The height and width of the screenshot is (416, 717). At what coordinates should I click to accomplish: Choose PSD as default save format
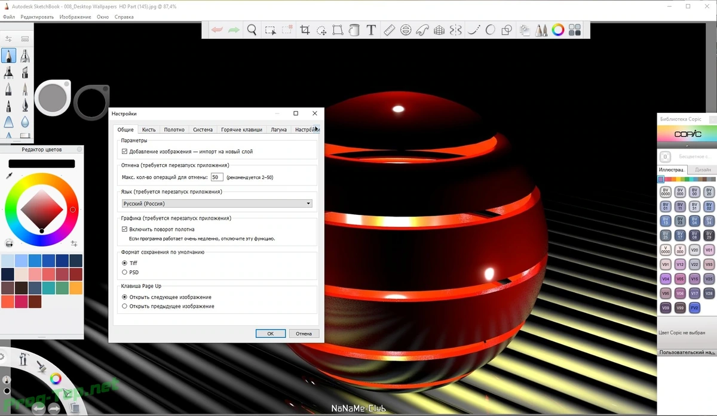[x=124, y=272]
